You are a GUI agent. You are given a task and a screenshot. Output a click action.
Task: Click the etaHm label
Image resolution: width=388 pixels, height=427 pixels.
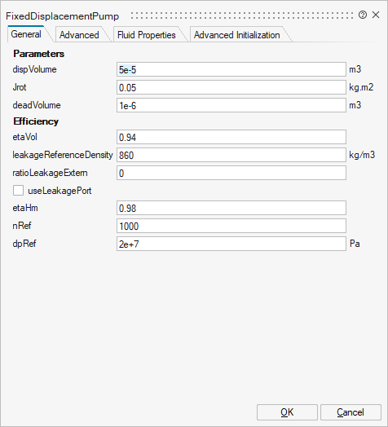click(25, 208)
